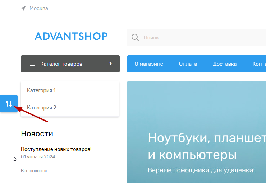Click banner subtitle Верные помощники для удаленки
The width and height of the screenshot is (266, 183).
(201, 170)
